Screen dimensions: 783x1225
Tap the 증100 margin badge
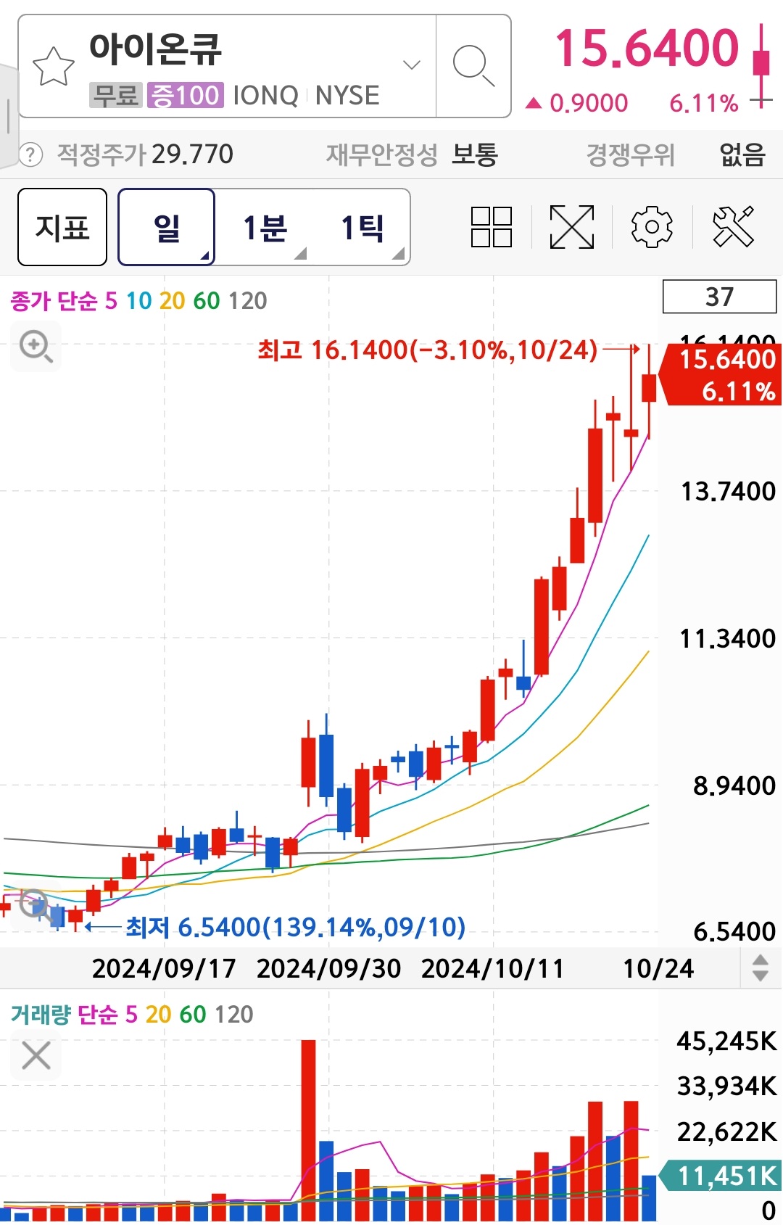pyautogui.click(x=185, y=95)
